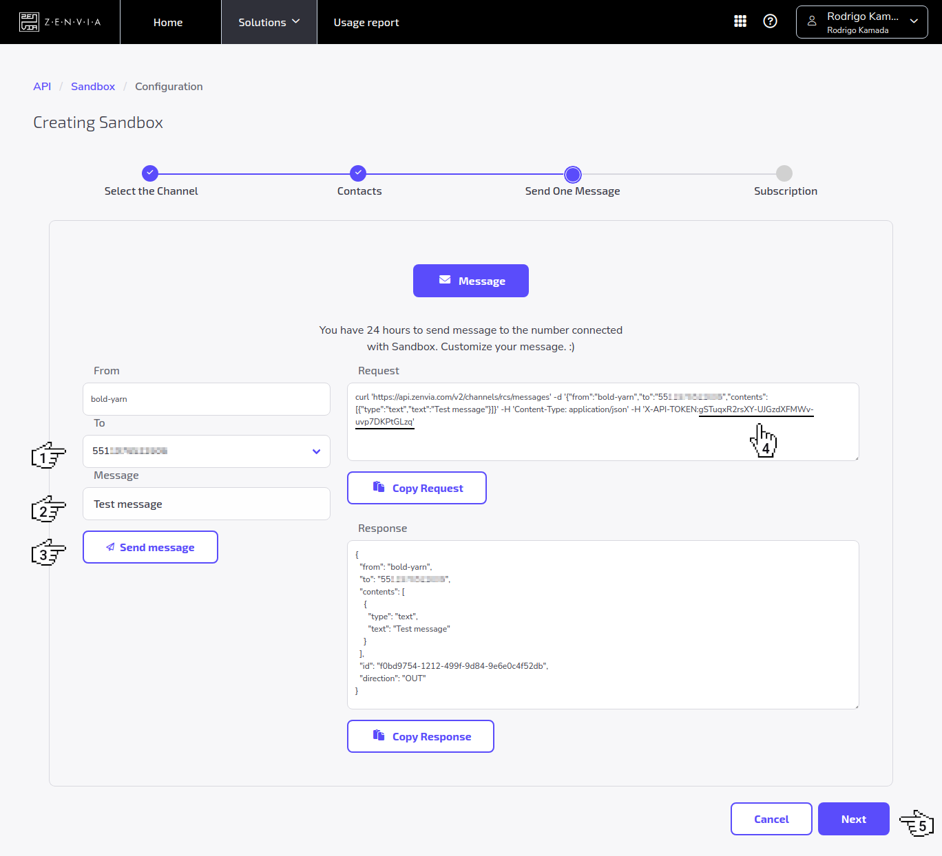Image resolution: width=942 pixels, height=856 pixels.
Task: Click the completed Contacts step indicator
Action: pos(358,173)
